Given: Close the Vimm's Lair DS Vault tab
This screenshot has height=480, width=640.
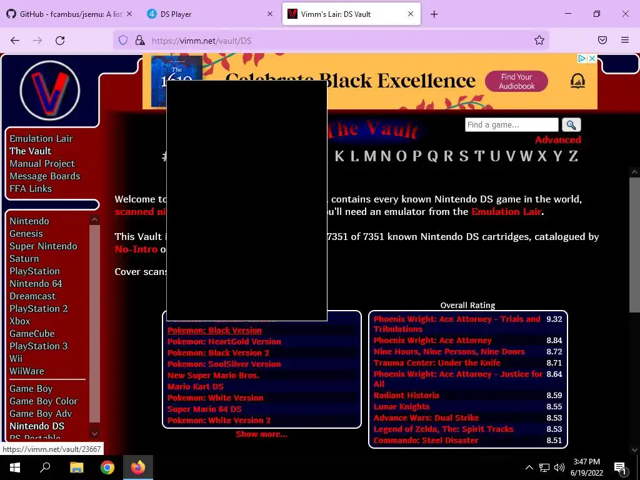Looking at the screenshot, I should (411, 14).
